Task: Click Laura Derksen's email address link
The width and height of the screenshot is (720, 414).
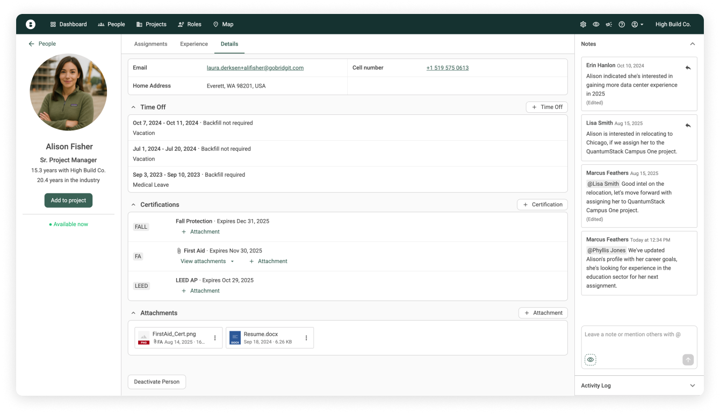Action: pos(255,68)
